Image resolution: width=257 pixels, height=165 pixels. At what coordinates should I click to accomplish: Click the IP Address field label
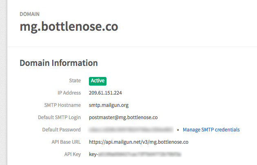coord(69,93)
